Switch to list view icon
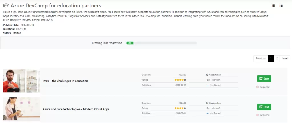 (x=281, y=6)
